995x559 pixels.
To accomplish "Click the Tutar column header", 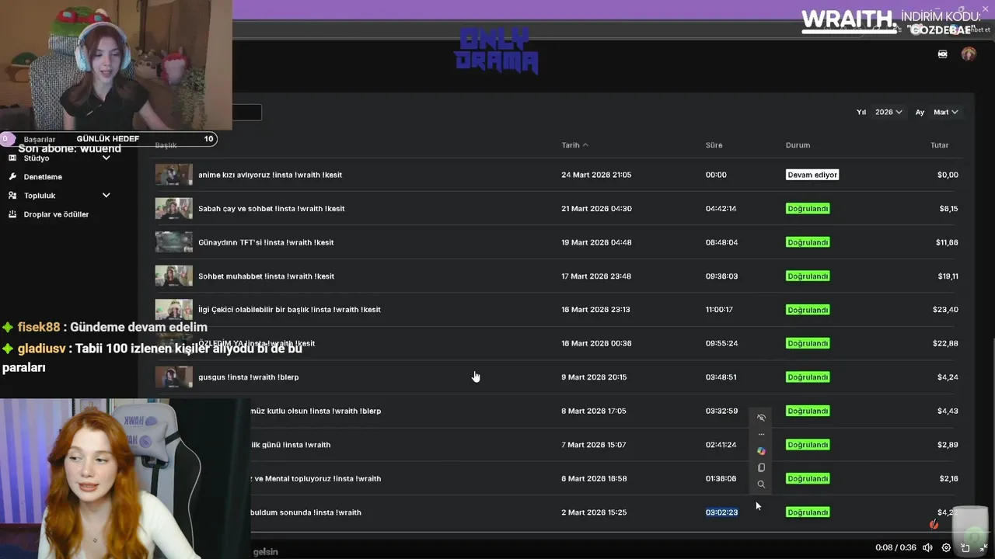I will tap(939, 145).
